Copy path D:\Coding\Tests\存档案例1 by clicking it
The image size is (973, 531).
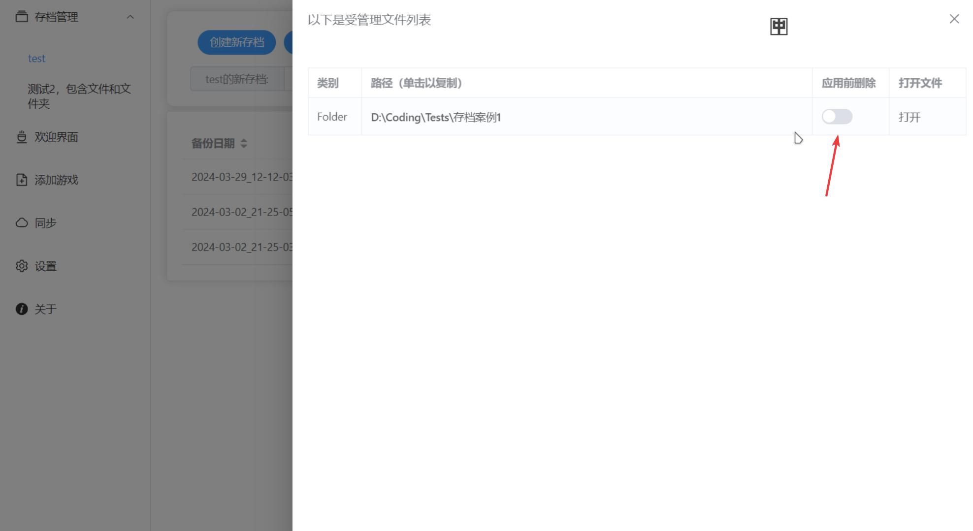[x=436, y=117]
